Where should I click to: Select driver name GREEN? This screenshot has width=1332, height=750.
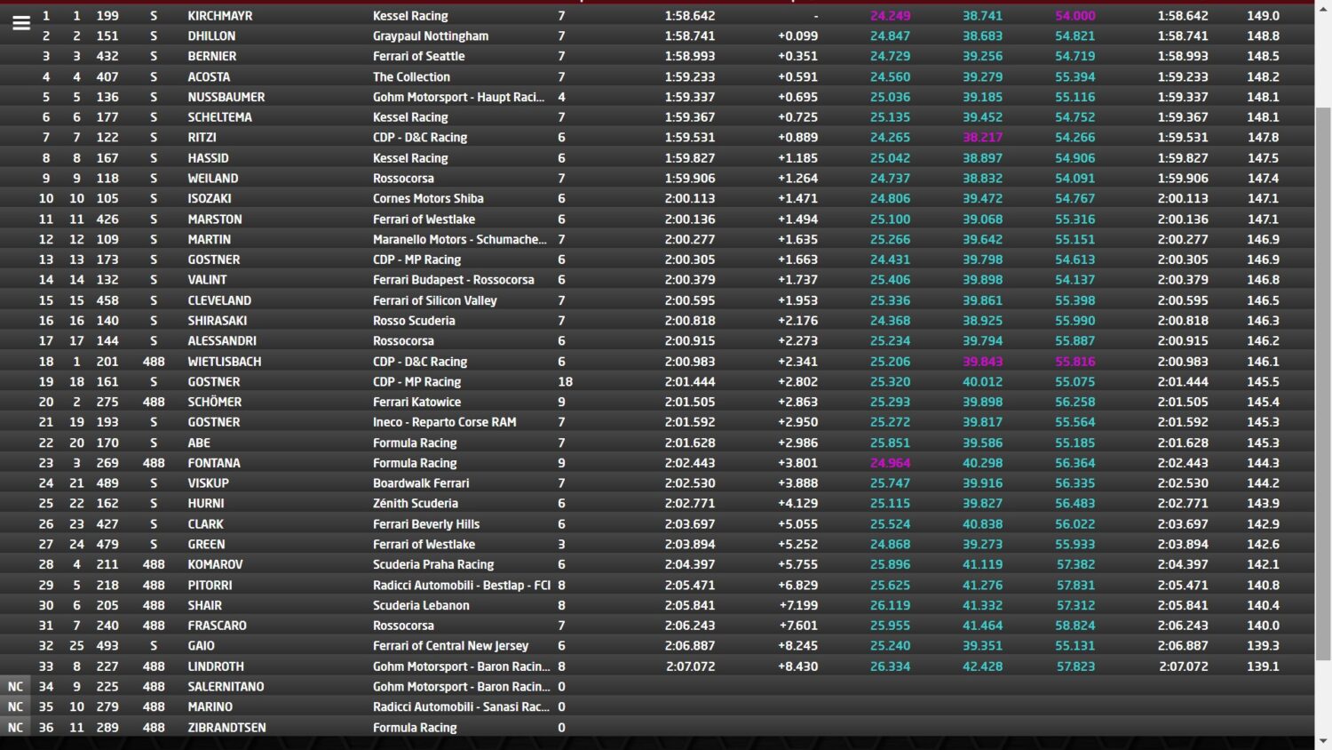pos(206,545)
